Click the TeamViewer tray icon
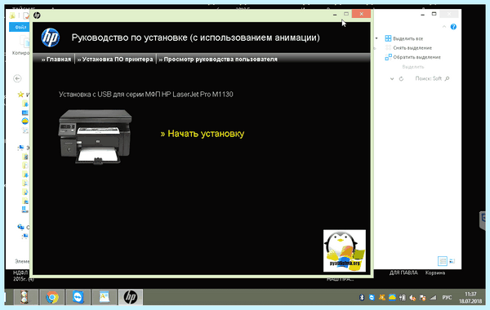Image resolution: width=490 pixels, height=310 pixels. coord(372,298)
